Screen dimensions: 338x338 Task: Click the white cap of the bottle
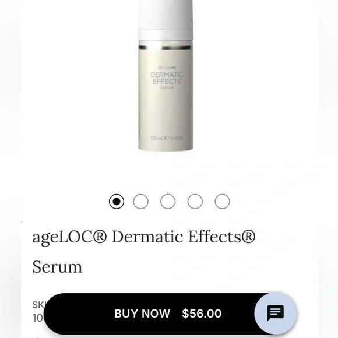coord(166,20)
